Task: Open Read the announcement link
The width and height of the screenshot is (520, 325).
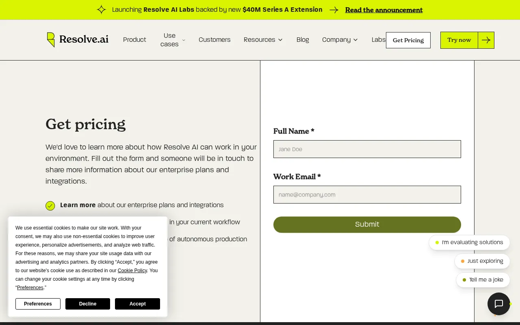Action: (384, 10)
